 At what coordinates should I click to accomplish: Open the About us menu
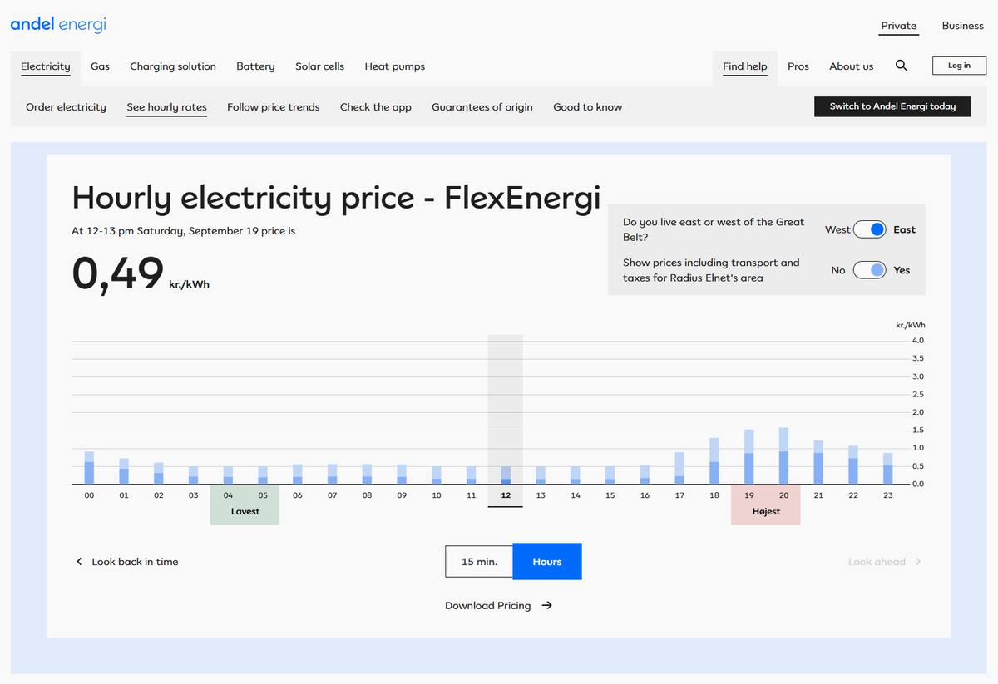852,66
